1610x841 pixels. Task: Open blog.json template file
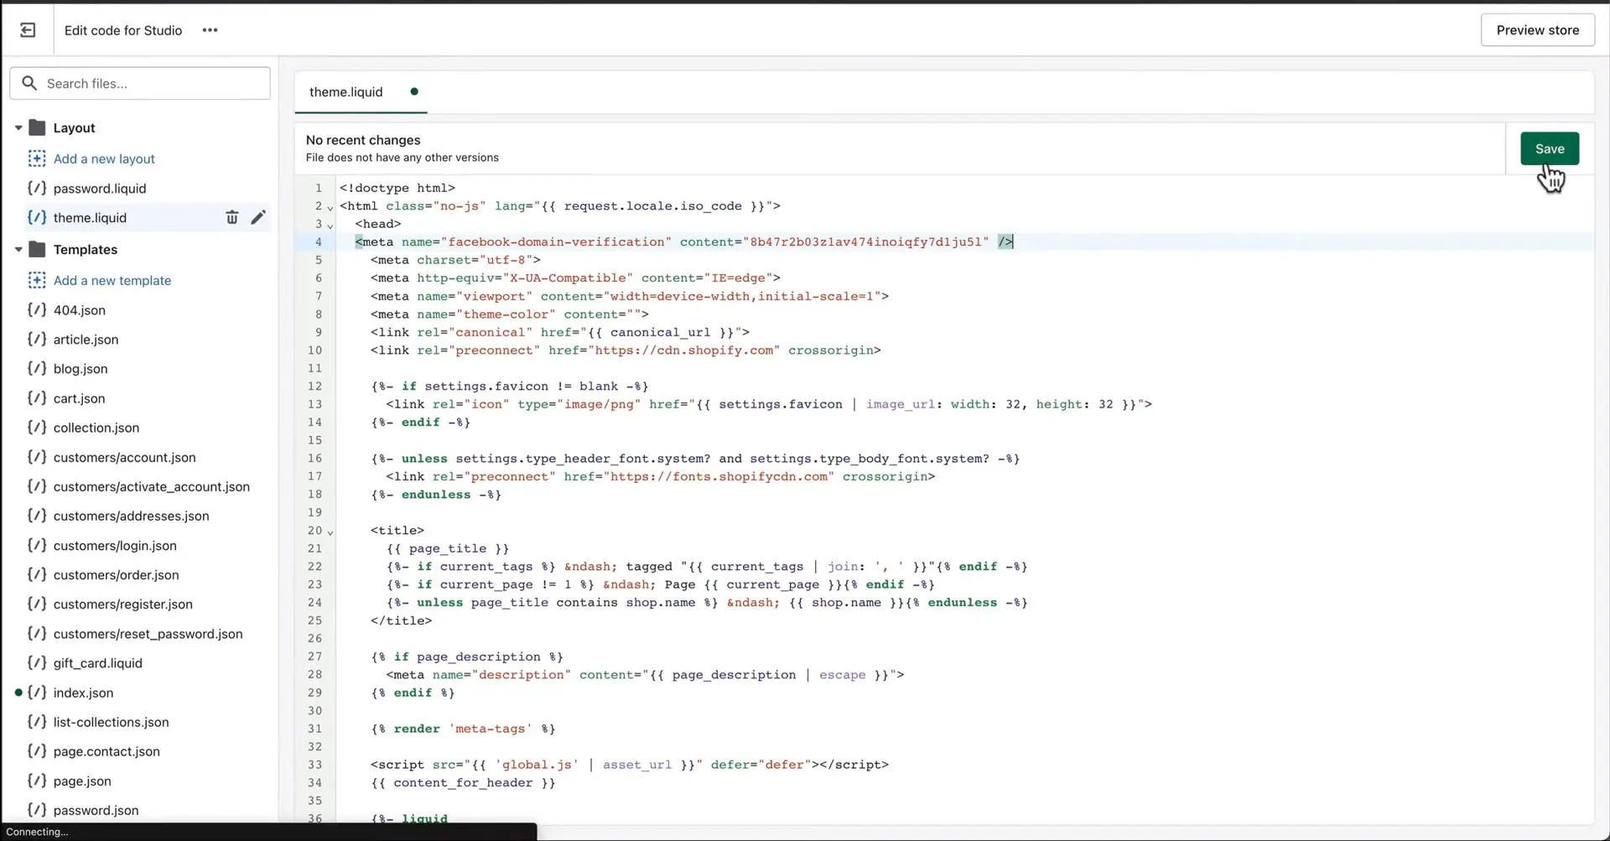point(80,369)
